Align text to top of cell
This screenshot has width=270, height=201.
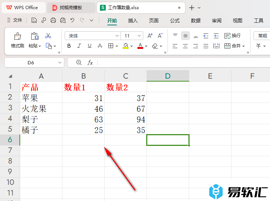(175, 36)
